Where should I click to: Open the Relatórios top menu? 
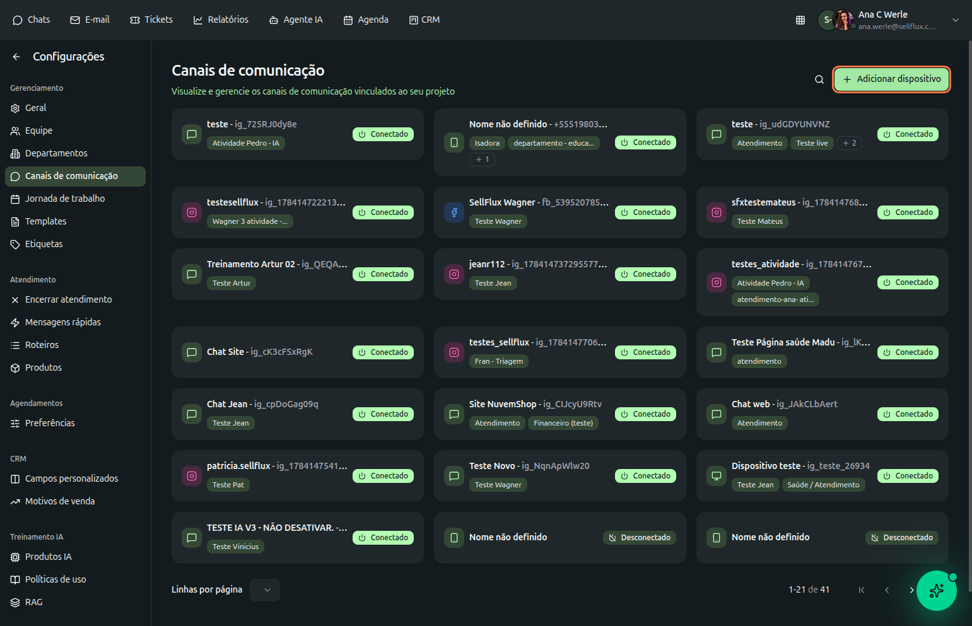(x=221, y=20)
